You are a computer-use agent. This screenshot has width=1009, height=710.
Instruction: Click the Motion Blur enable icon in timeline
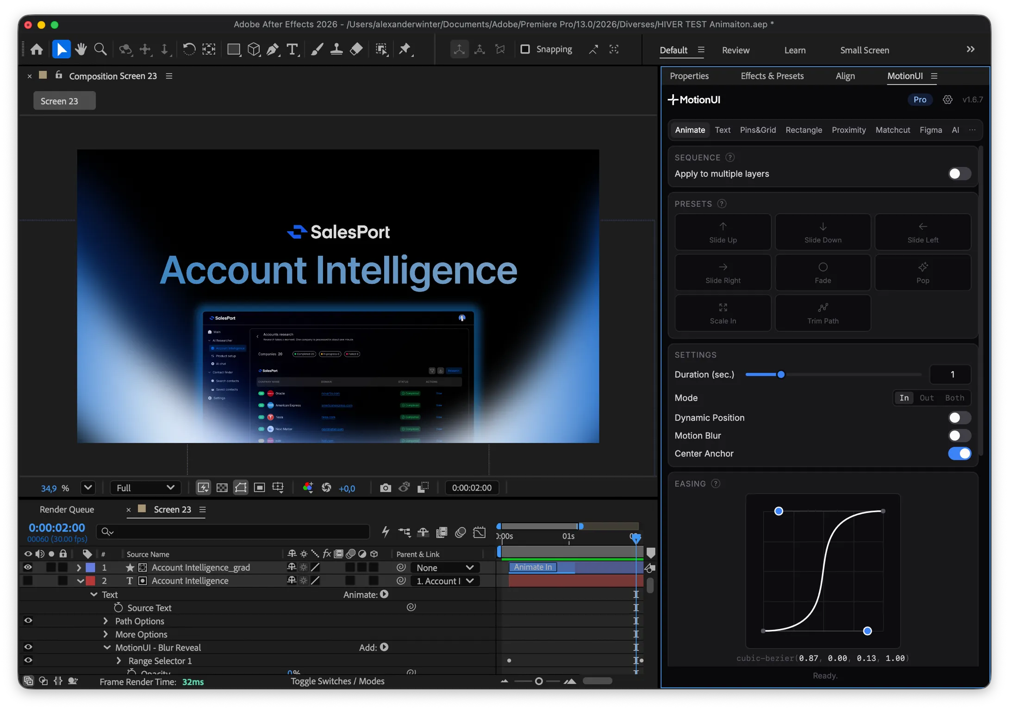click(461, 532)
